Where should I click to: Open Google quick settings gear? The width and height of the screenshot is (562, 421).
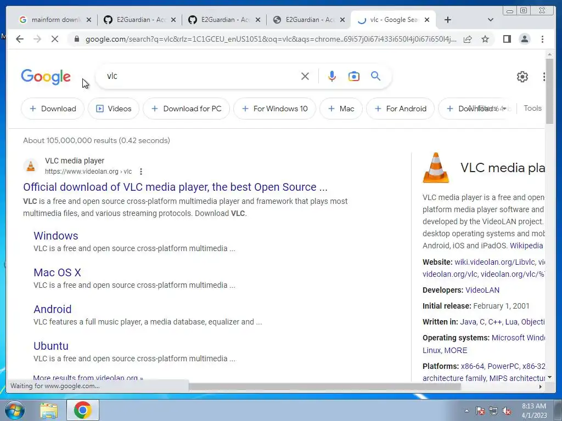click(522, 77)
